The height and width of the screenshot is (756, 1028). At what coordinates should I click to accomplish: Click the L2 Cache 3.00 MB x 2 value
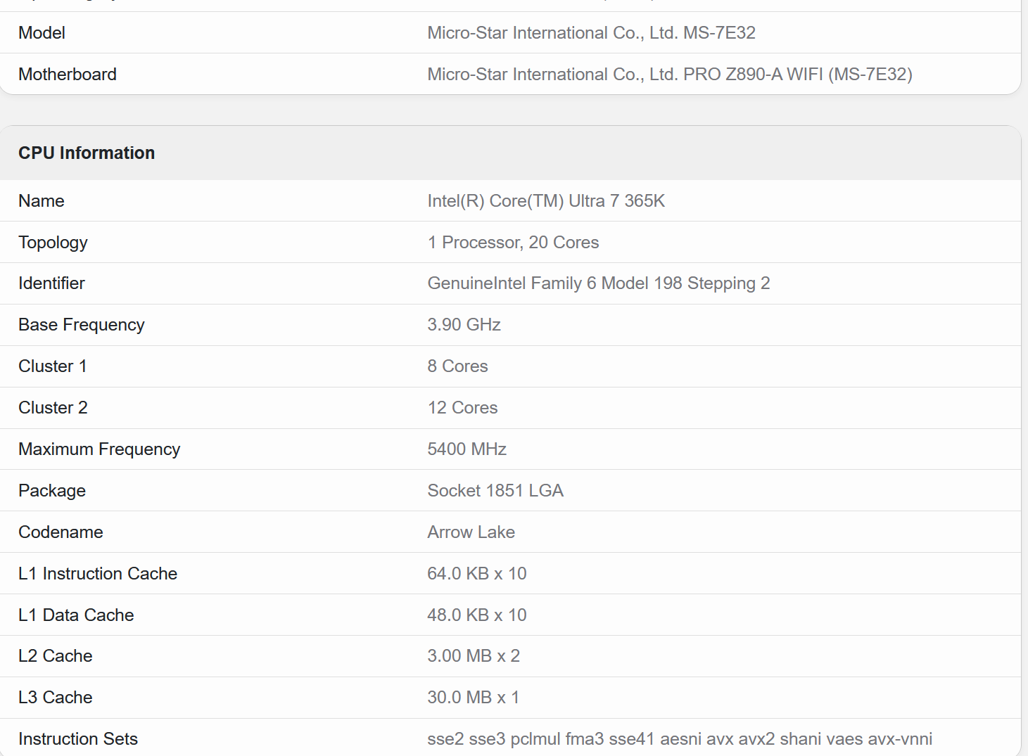(473, 656)
